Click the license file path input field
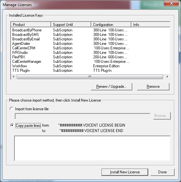Viewport: 181px width, 182px height. pos(82,116)
